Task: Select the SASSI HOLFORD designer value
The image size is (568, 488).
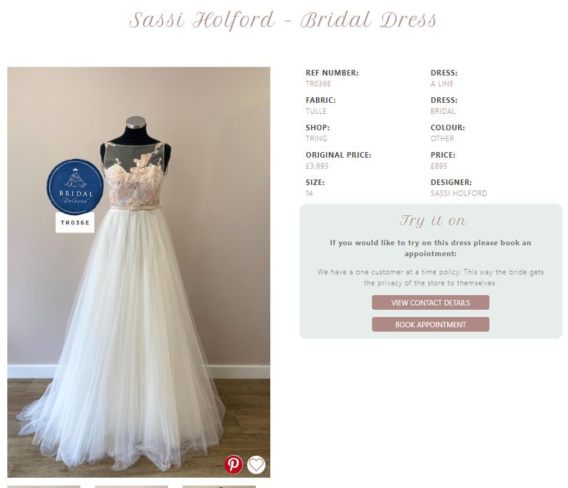Action: point(458,193)
